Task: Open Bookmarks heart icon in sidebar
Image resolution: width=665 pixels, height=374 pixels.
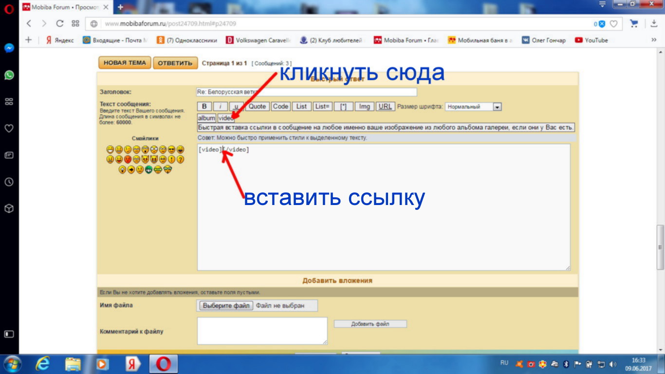Action: pyautogui.click(x=9, y=129)
